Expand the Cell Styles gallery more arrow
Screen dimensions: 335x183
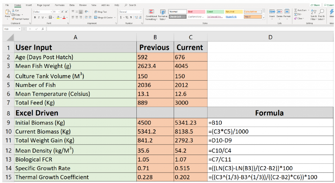(x=264, y=18)
